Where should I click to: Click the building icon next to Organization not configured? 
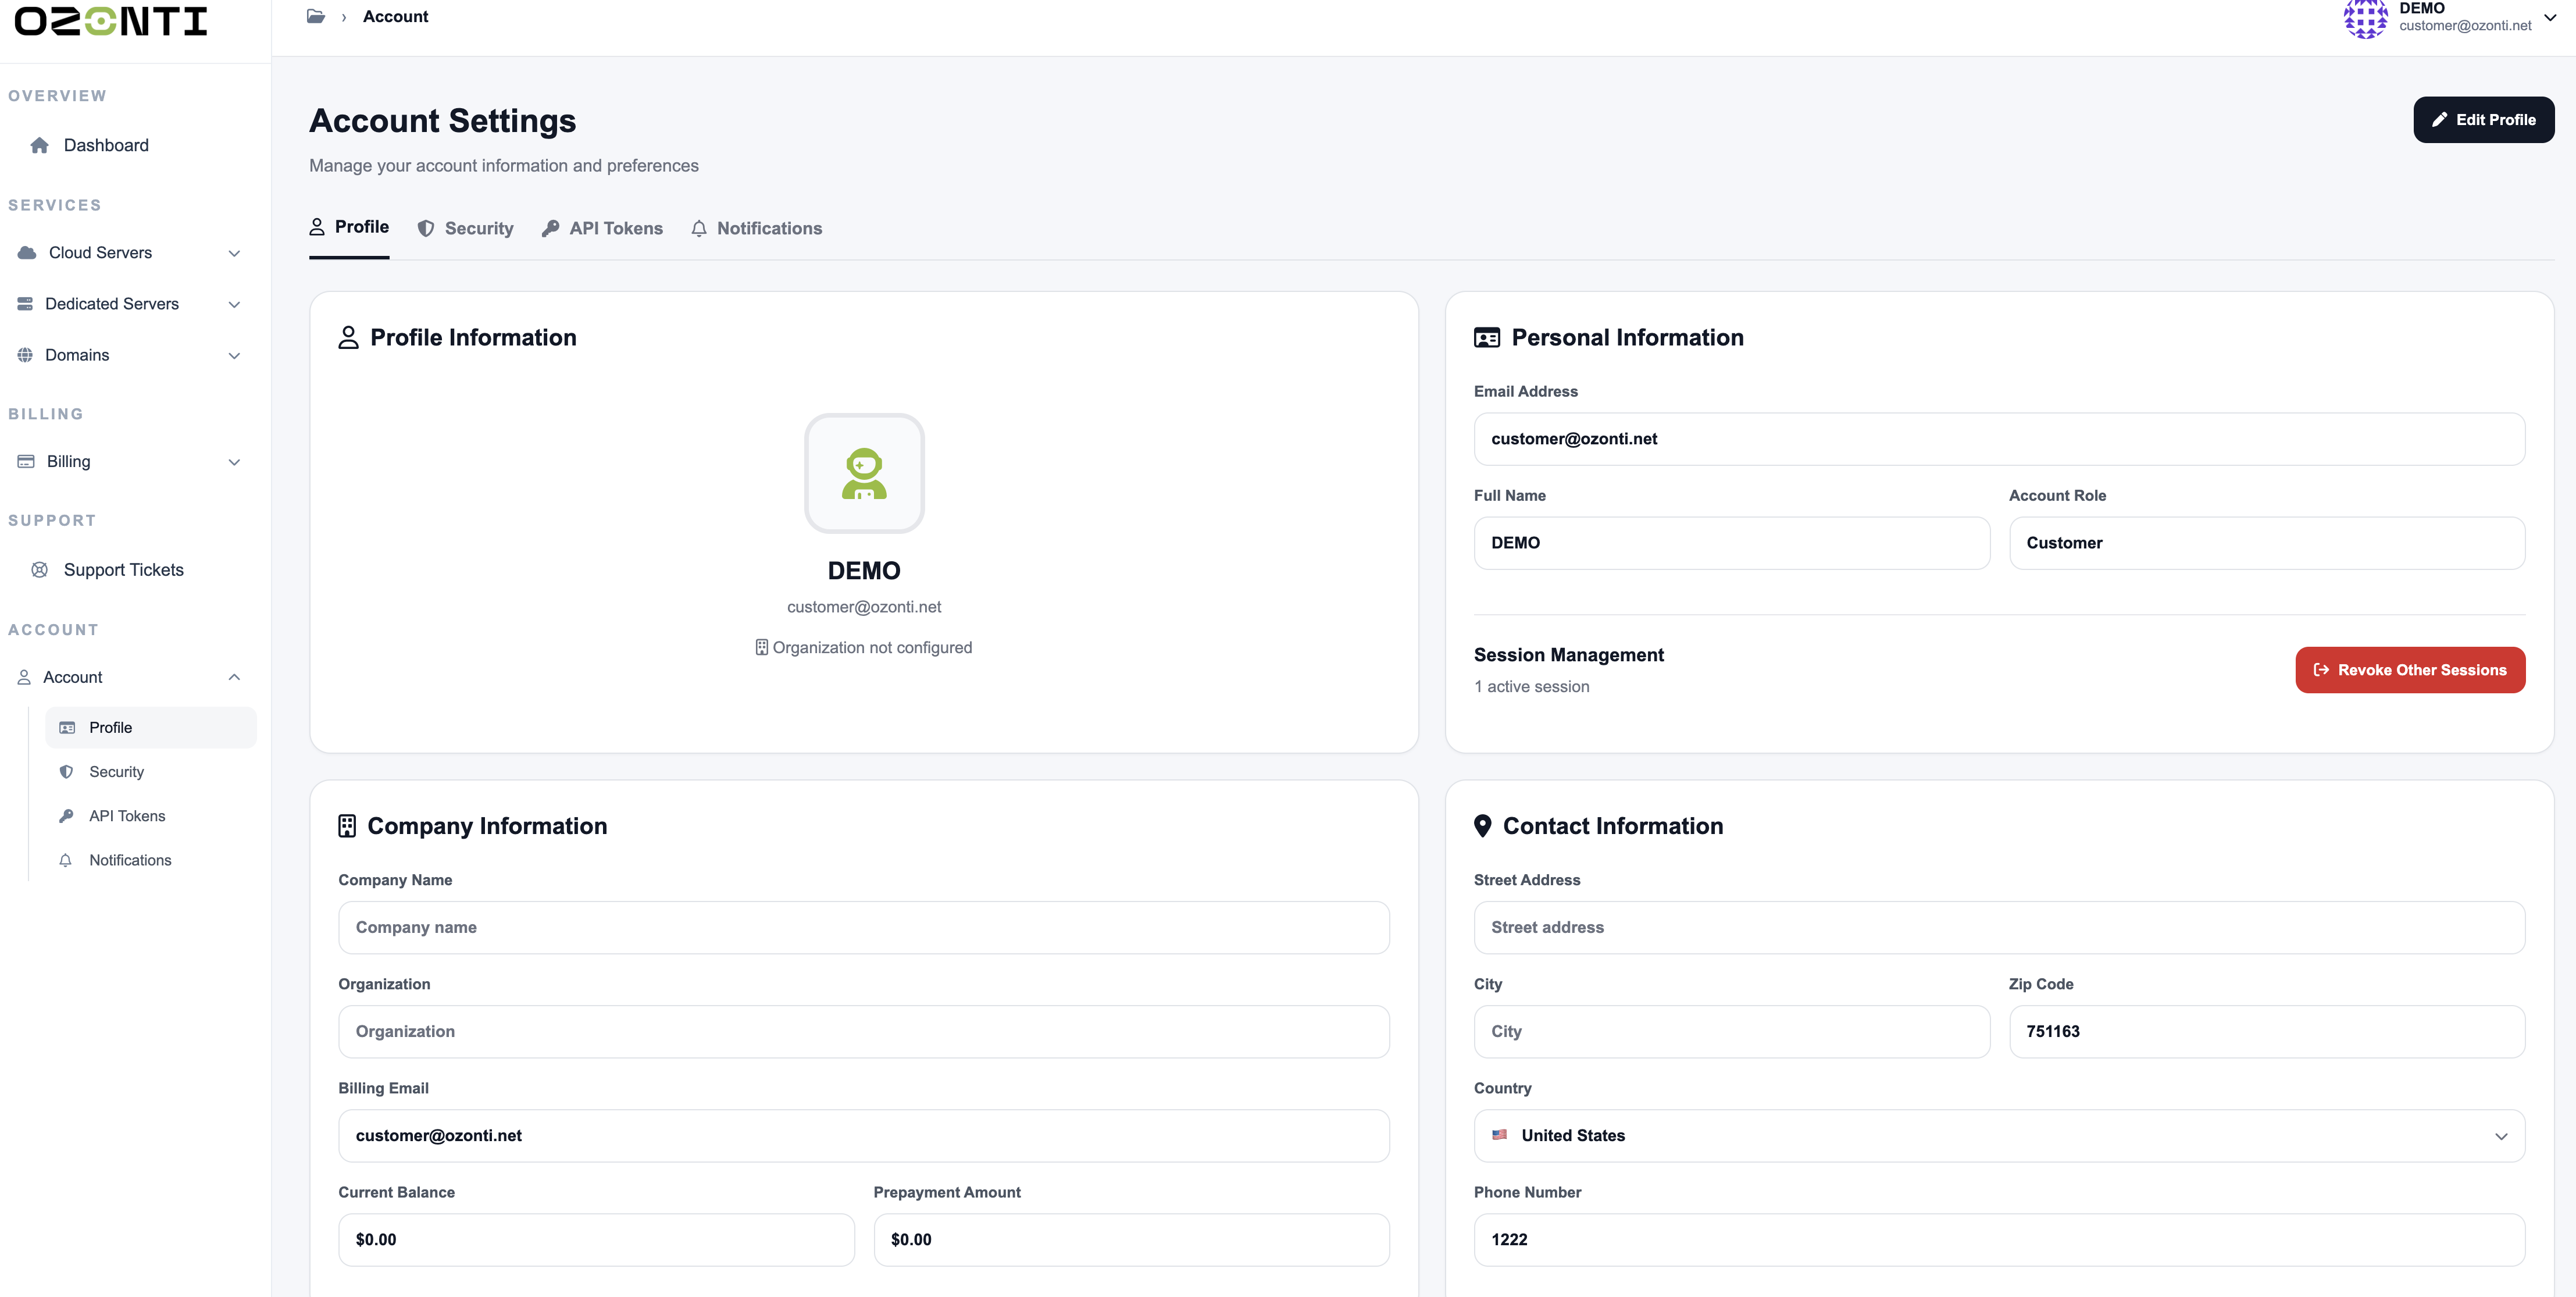tap(762, 648)
